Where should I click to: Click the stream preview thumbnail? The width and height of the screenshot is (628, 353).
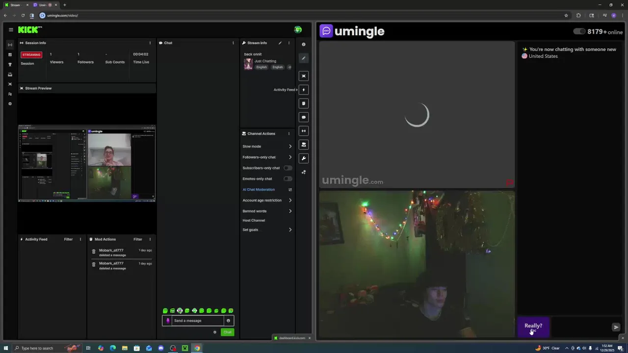pyautogui.click(x=87, y=163)
